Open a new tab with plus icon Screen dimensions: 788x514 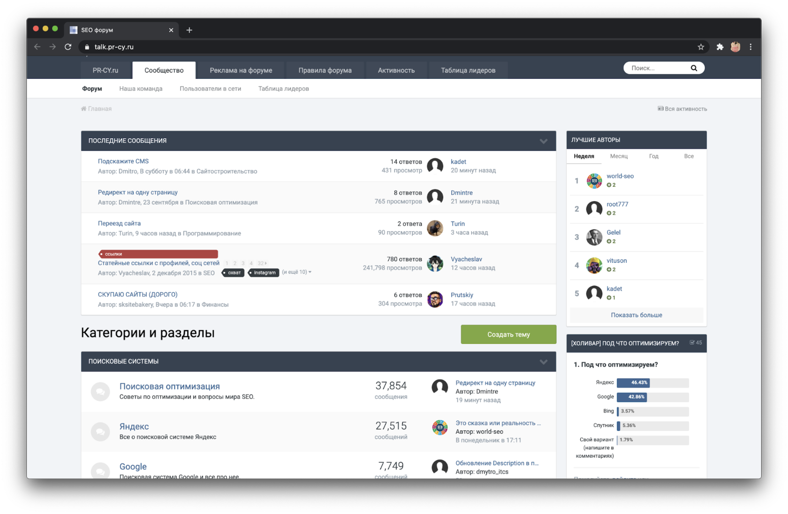[189, 30]
